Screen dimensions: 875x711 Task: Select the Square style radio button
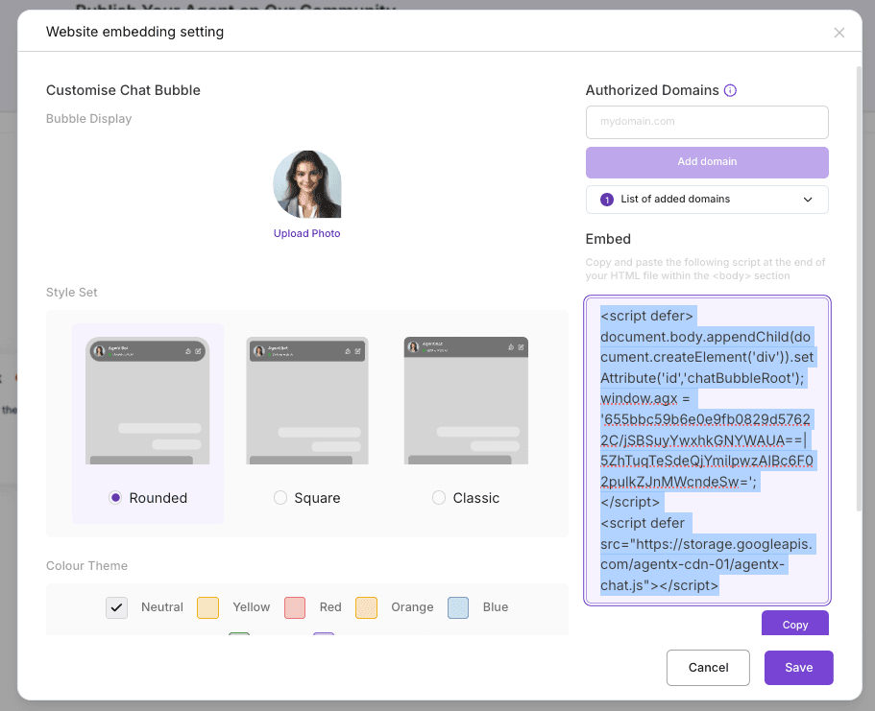280,497
